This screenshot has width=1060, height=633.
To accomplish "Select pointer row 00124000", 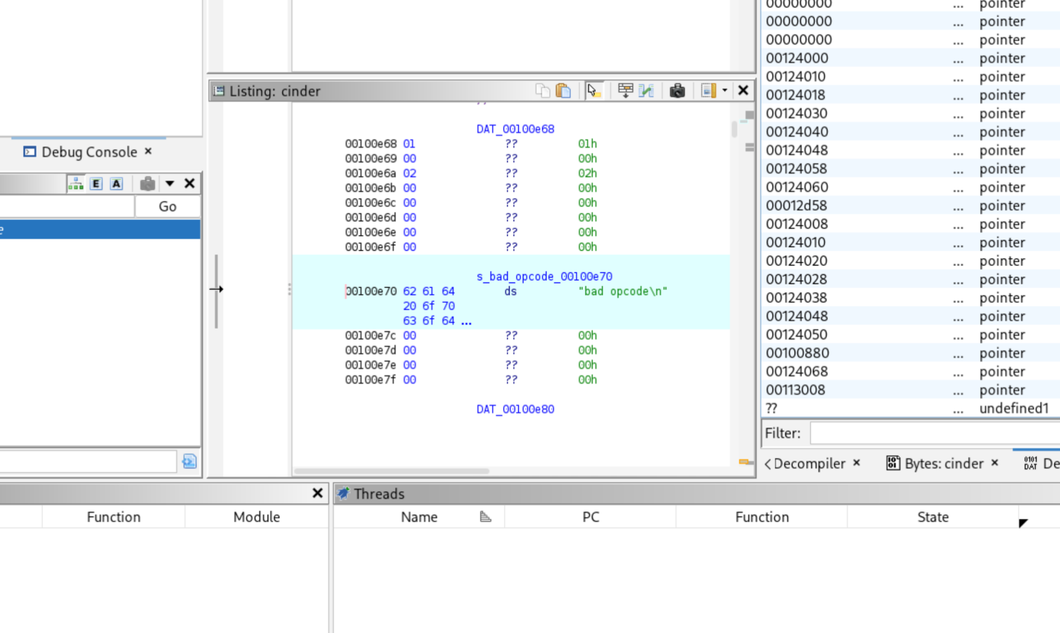I will coord(911,58).
